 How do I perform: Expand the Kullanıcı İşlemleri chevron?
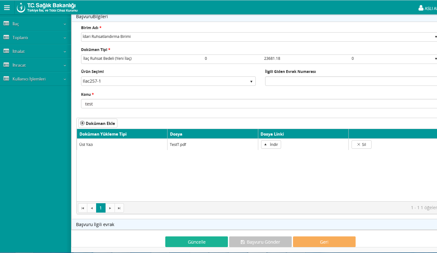65,79
